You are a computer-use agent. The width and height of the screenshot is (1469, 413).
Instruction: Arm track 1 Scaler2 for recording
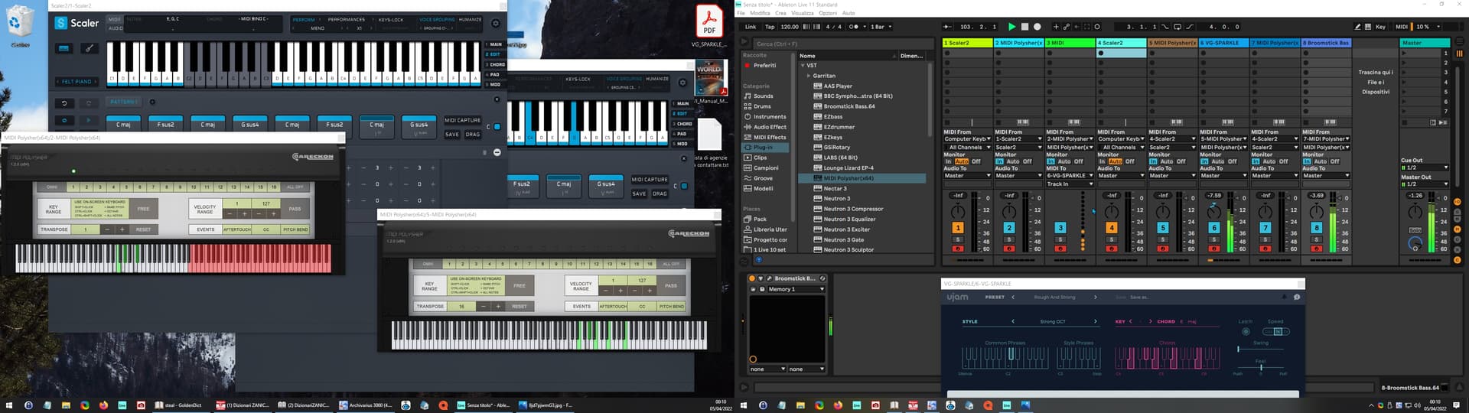coord(957,249)
